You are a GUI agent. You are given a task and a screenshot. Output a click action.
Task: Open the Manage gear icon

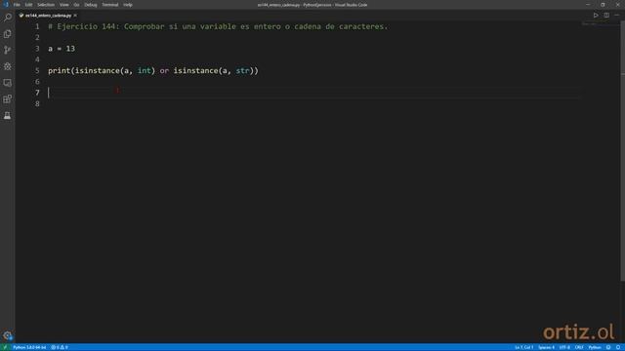7,335
